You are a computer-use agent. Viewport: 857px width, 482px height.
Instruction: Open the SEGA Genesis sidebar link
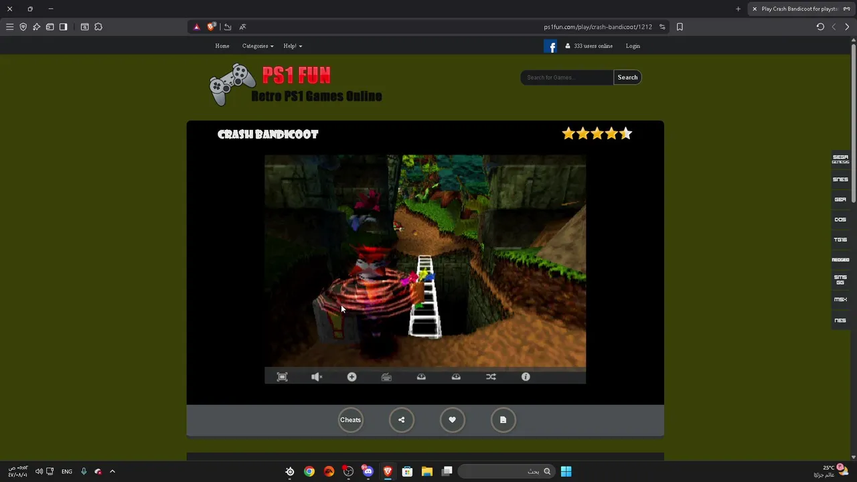tap(840, 159)
